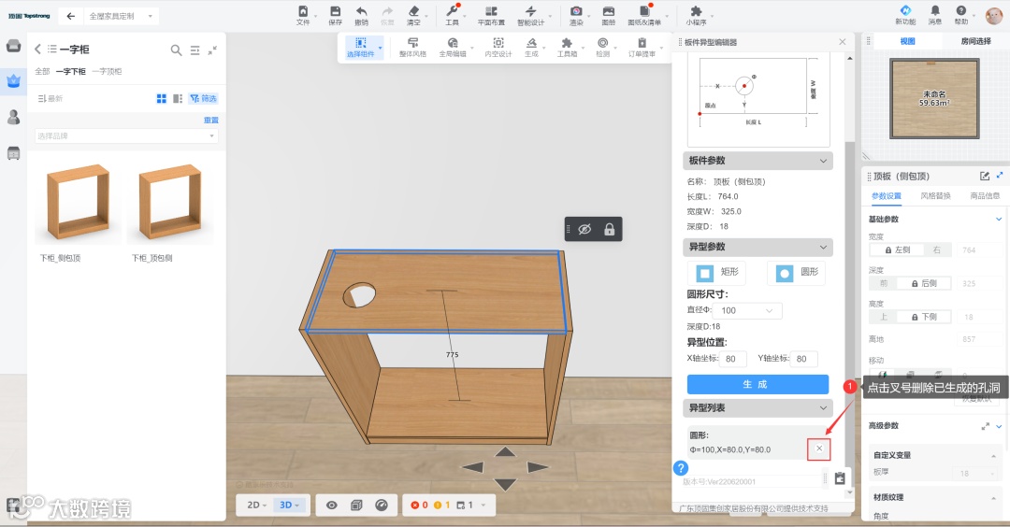Click the X轴坐标 input field
The width and height of the screenshot is (1010, 527).
(733, 359)
